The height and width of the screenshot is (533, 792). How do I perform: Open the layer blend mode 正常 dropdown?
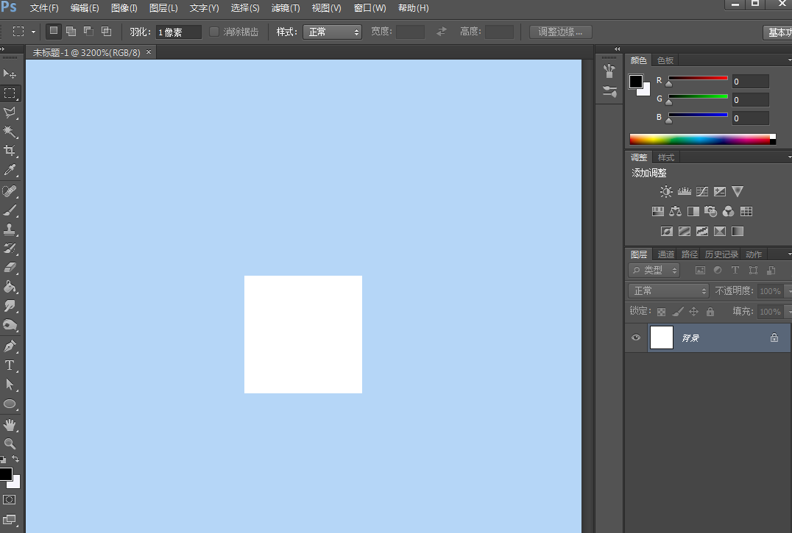(x=669, y=291)
